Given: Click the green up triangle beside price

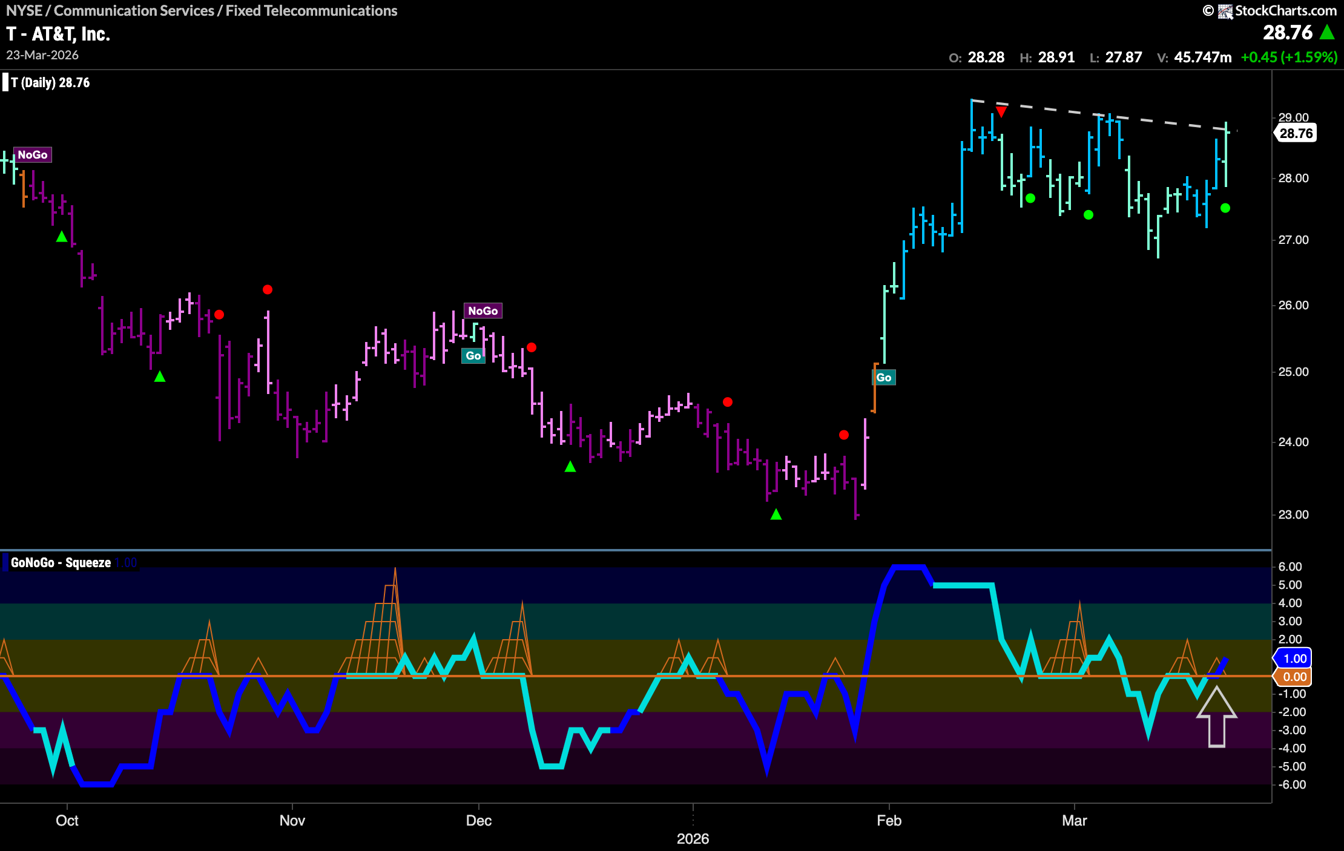Looking at the screenshot, I should coord(1327,32).
